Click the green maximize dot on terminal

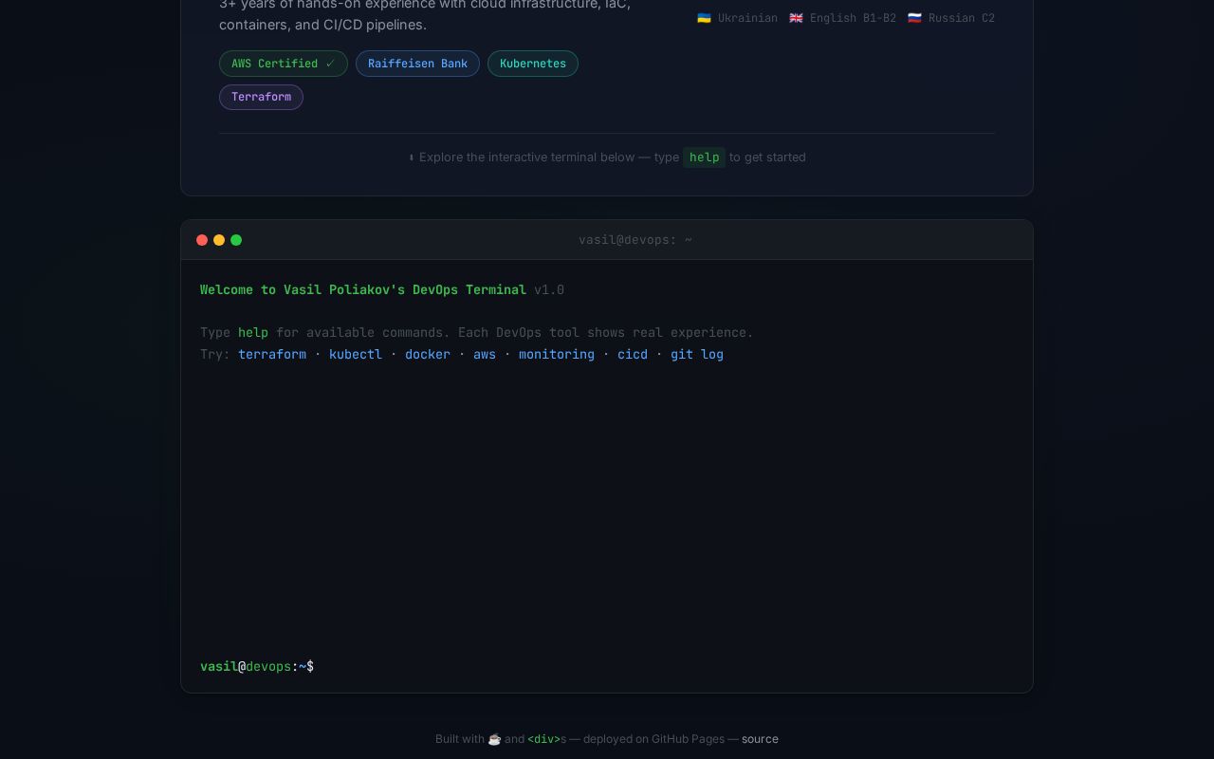236,240
